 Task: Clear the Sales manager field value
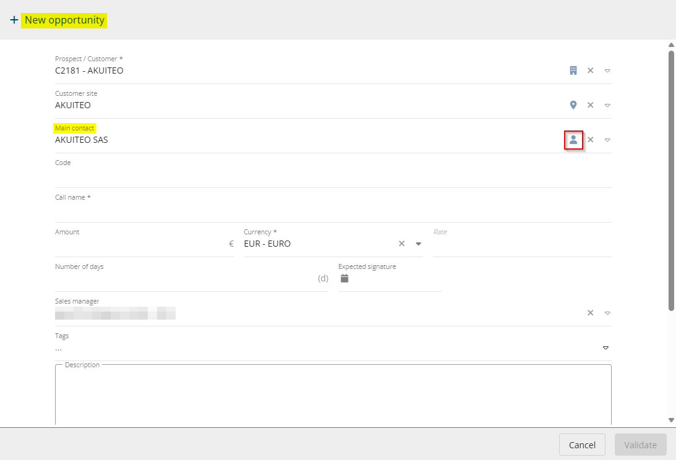point(591,313)
